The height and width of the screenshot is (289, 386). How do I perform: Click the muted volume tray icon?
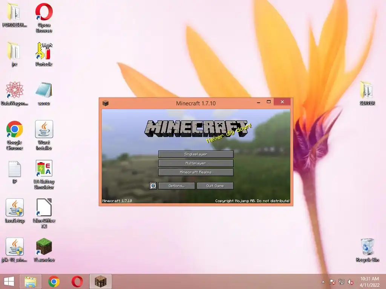point(351,282)
